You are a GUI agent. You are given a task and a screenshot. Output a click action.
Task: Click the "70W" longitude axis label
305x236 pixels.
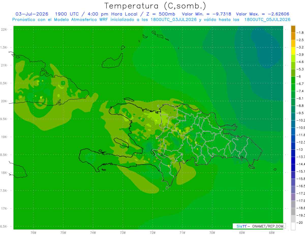[x=212, y=232]
